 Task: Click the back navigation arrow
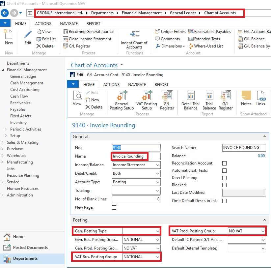pyautogui.click(x=5, y=13)
